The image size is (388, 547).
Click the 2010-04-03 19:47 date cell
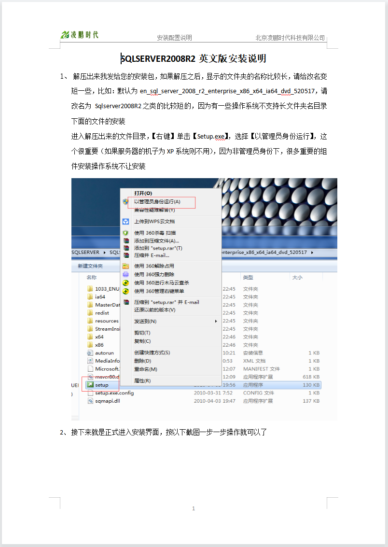pos(215,401)
